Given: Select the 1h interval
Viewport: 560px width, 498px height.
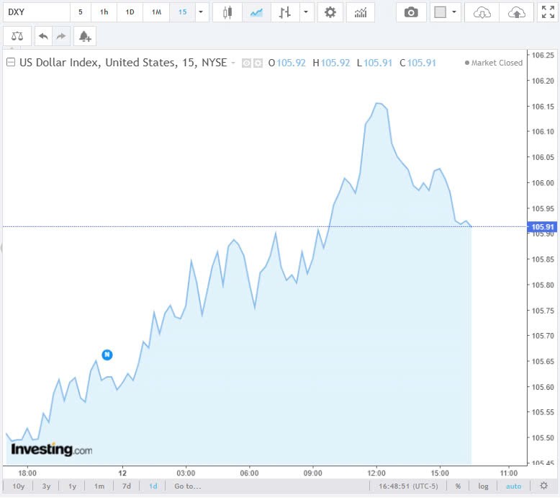Looking at the screenshot, I should (x=104, y=12).
